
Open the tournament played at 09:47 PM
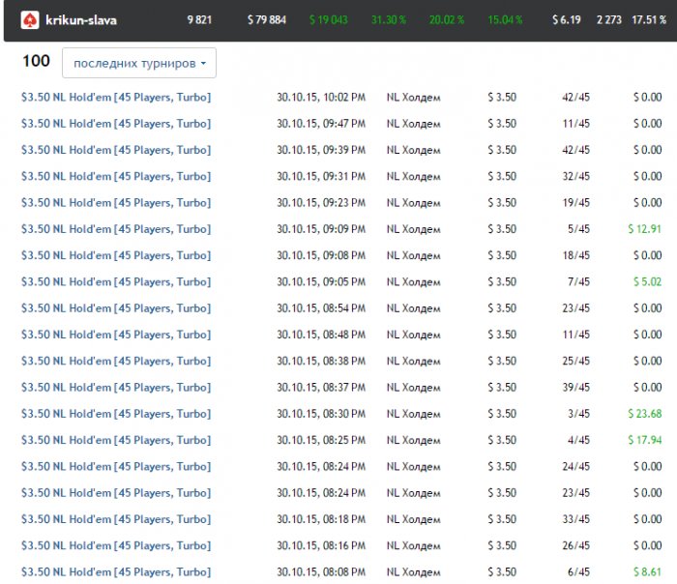click(x=116, y=124)
